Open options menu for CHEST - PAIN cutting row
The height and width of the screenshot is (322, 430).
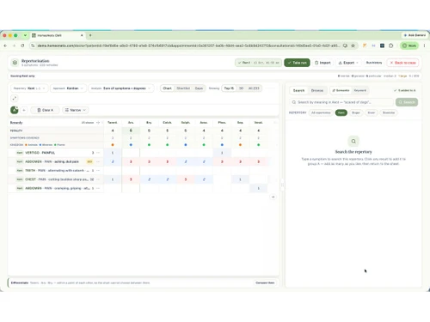[x=98, y=179]
